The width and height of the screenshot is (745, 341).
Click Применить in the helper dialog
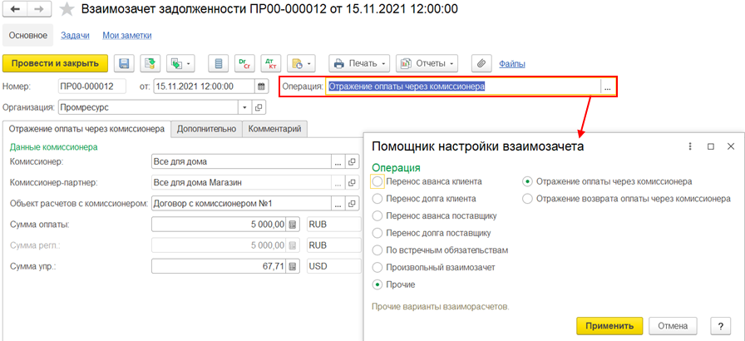click(609, 326)
